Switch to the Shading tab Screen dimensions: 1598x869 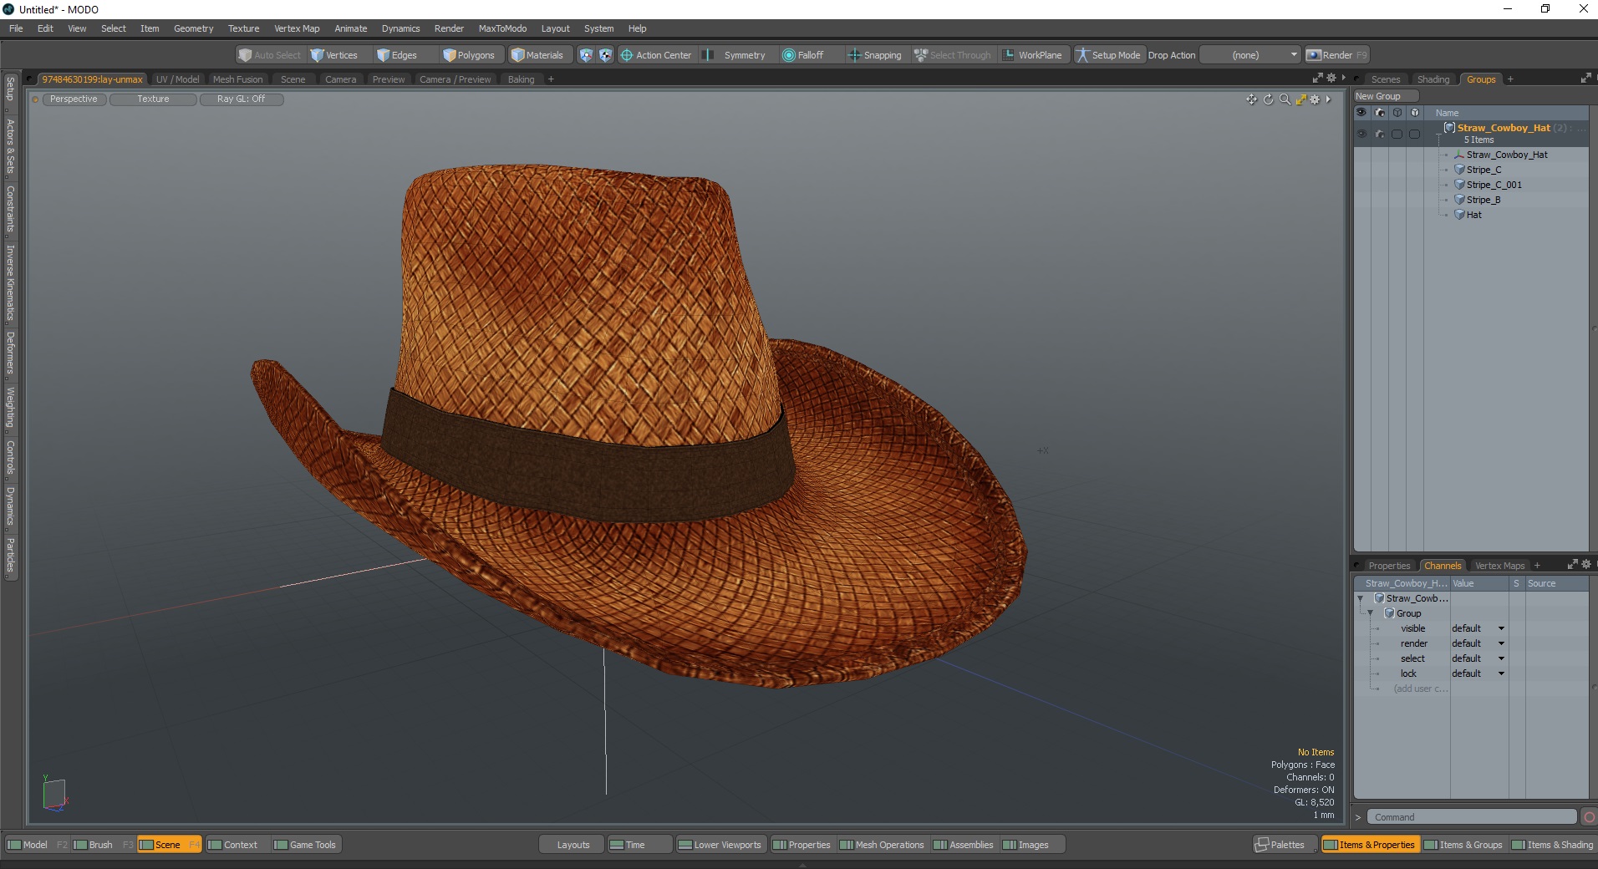[x=1433, y=79]
